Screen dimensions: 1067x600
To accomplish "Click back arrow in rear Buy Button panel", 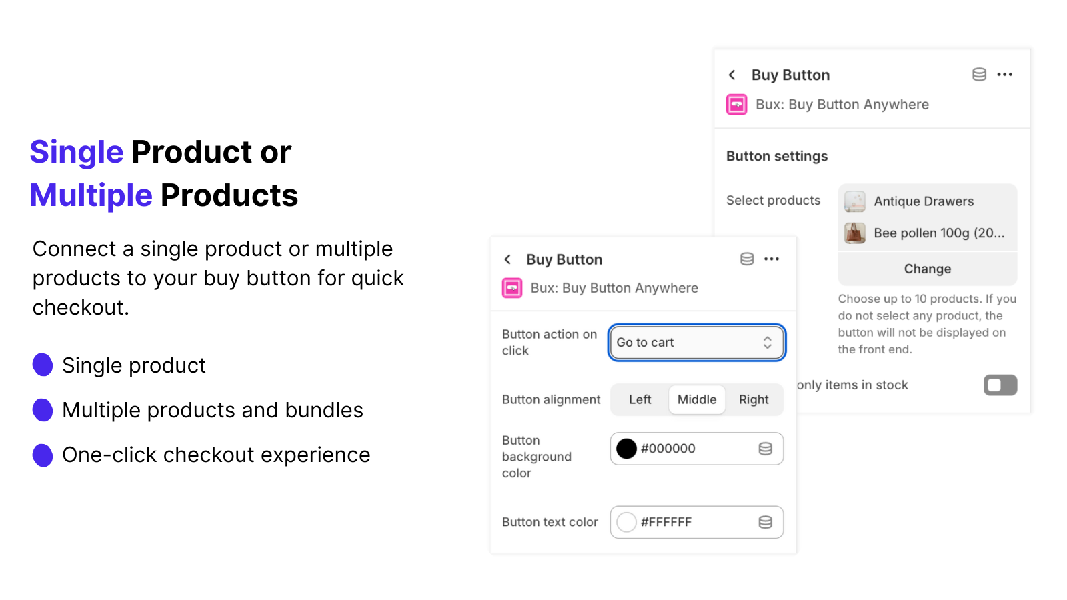I will pyautogui.click(x=732, y=75).
